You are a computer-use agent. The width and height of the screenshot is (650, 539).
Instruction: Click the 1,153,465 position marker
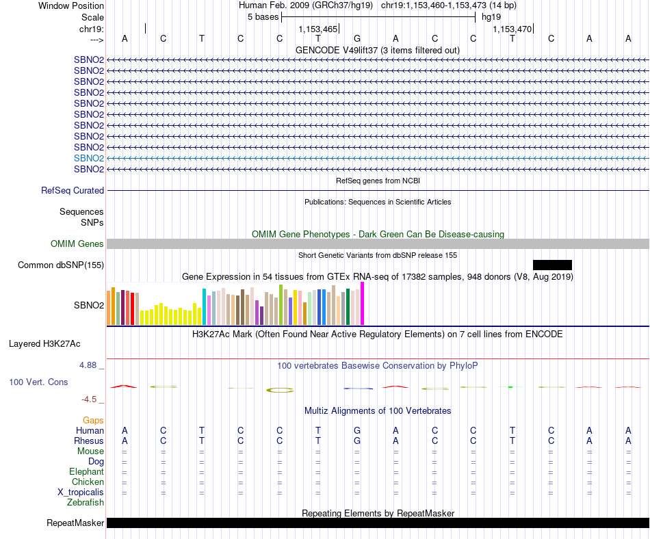pyautogui.click(x=318, y=29)
